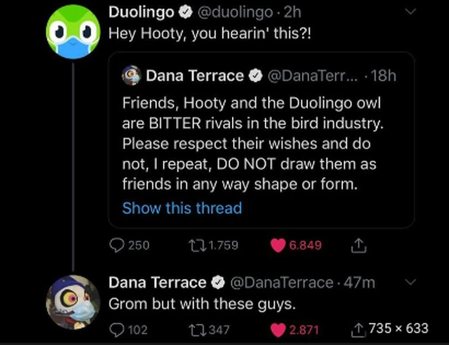Click the 47m timestamp on Dana's reply
449x345 pixels.
361,283
